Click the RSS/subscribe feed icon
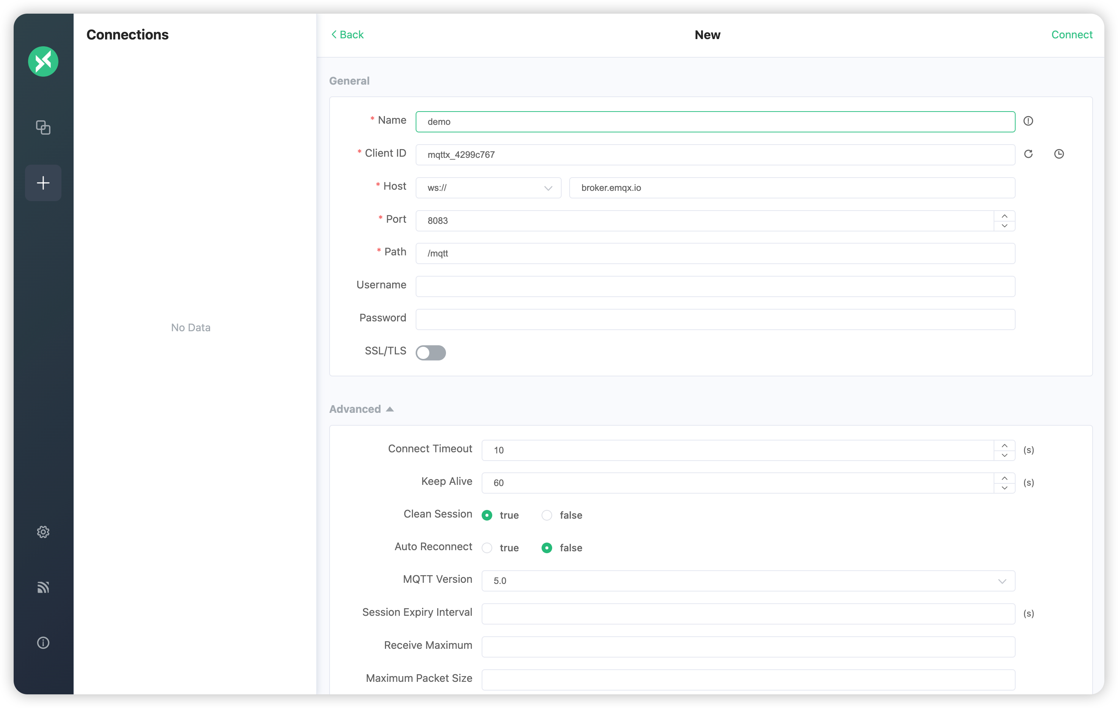 click(43, 587)
